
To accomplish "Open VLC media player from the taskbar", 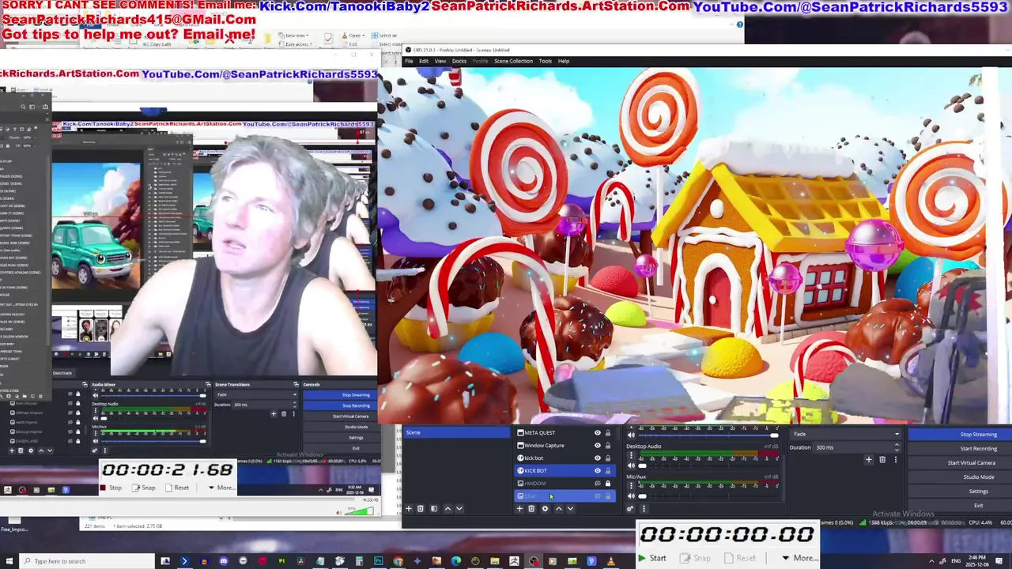I will tap(610, 561).
